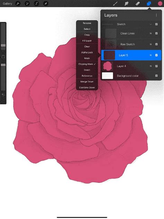
Task: Open the Adjustments magic wand menu
Action: (x=27, y=3)
